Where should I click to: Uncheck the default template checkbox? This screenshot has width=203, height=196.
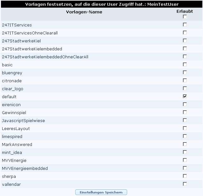185,96
